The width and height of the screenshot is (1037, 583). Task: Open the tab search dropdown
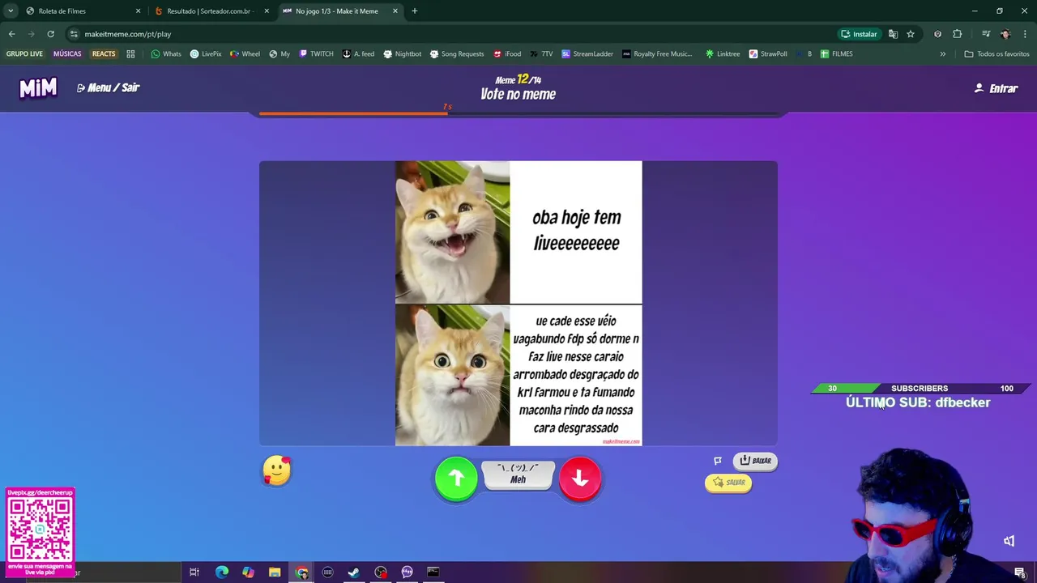pos(10,11)
